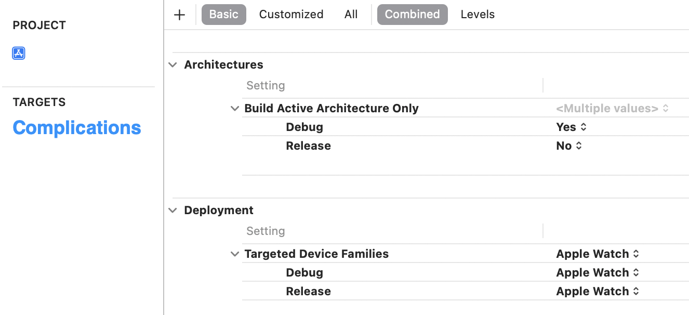Viewport: 689px width, 315px height.
Task: Collapse the Architectures section
Action: 173,65
